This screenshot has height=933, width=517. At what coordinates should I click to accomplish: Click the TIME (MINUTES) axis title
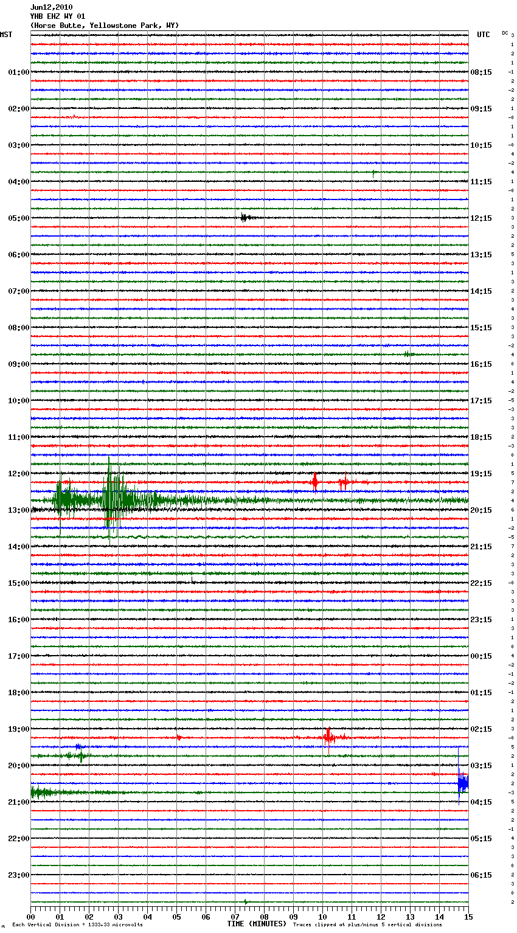pyautogui.click(x=257, y=924)
